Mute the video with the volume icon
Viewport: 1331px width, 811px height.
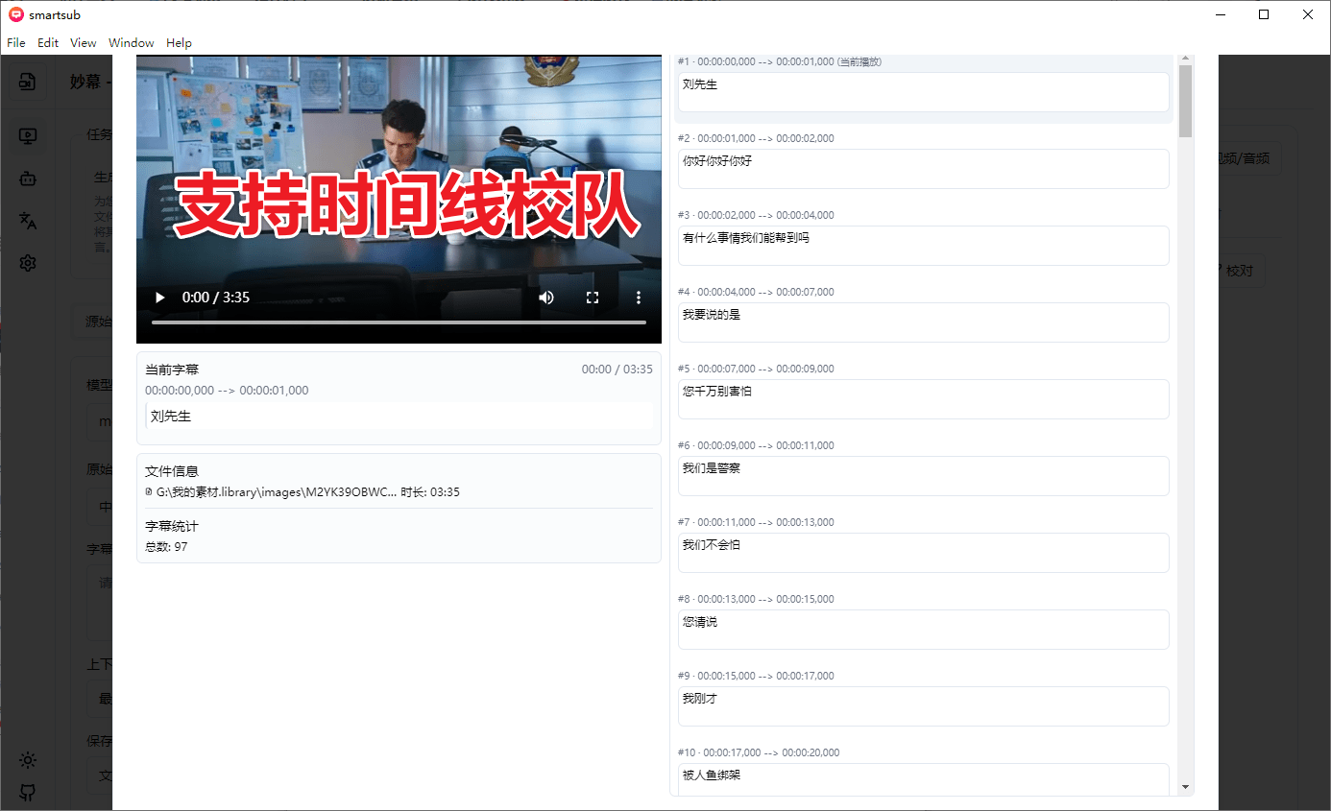click(x=546, y=298)
